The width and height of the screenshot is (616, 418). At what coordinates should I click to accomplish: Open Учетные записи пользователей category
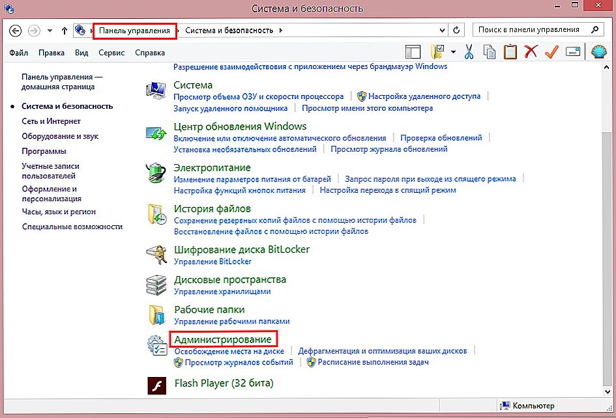[x=50, y=171]
